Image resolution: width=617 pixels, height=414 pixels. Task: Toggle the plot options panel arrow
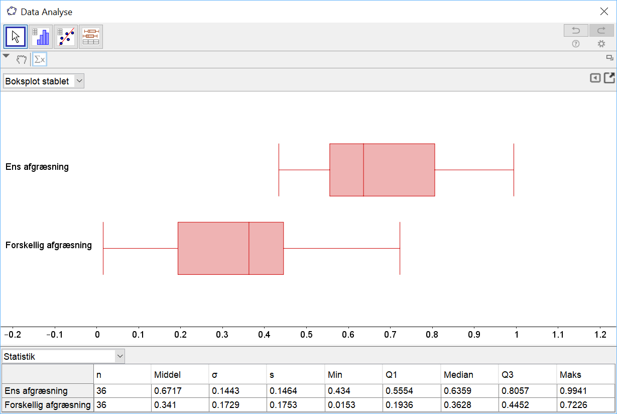coord(595,78)
